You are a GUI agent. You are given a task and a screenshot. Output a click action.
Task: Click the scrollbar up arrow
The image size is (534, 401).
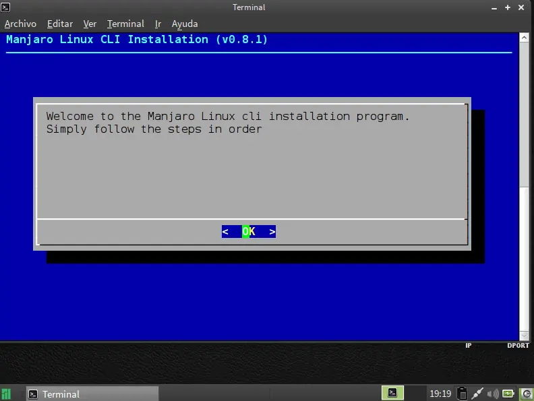[524, 38]
